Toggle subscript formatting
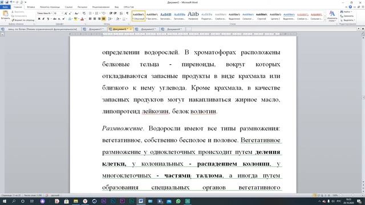Viewport: 365px width, 205px height. coord(59,19)
